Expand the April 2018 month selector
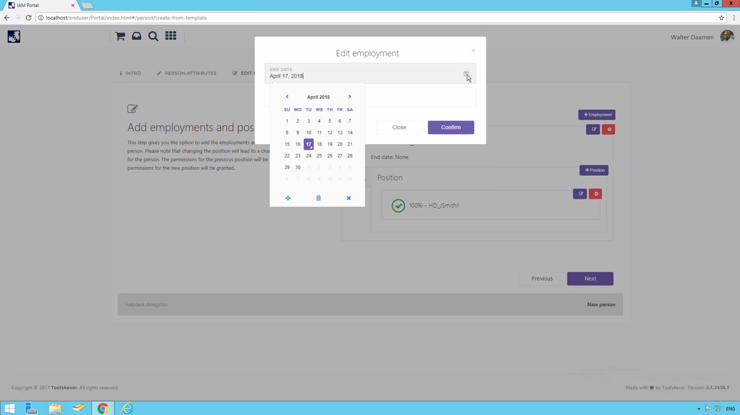The height and width of the screenshot is (415, 740). click(x=318, y=97)
